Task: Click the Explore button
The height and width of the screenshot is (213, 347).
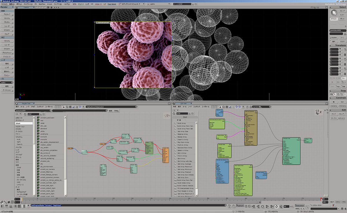Action: click(x=334, y=38)
